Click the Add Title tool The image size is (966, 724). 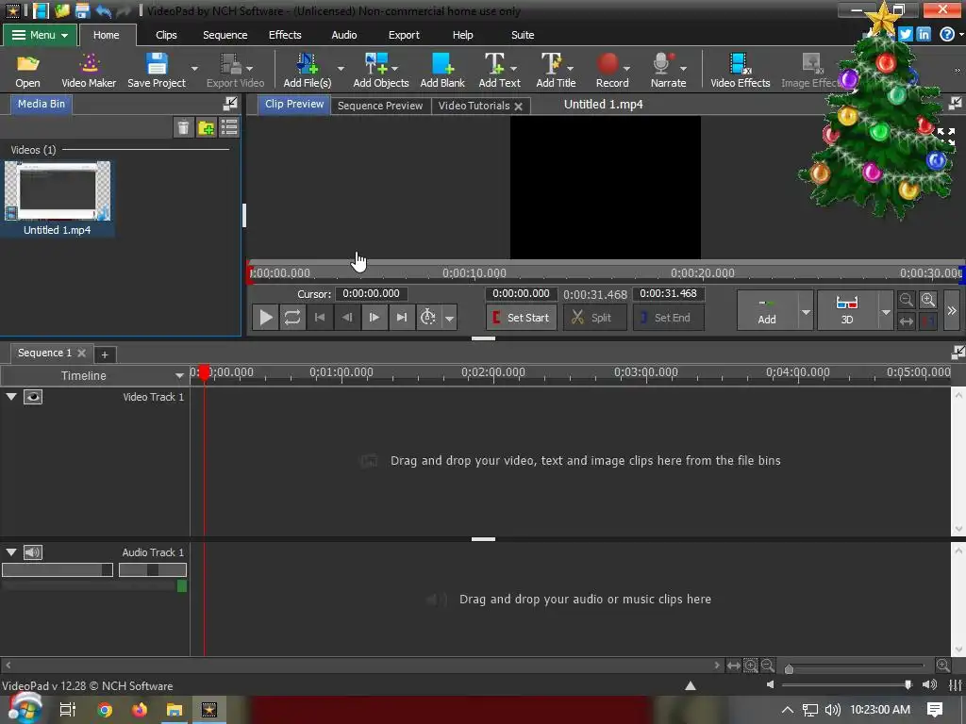[x=556, y=70]
